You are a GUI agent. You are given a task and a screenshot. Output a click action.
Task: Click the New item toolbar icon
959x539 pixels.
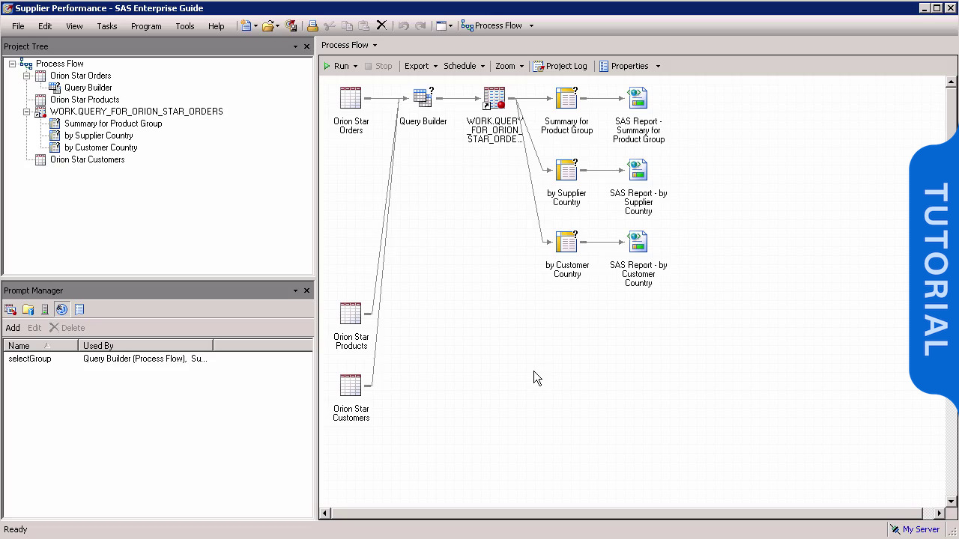tap(246, 25)
